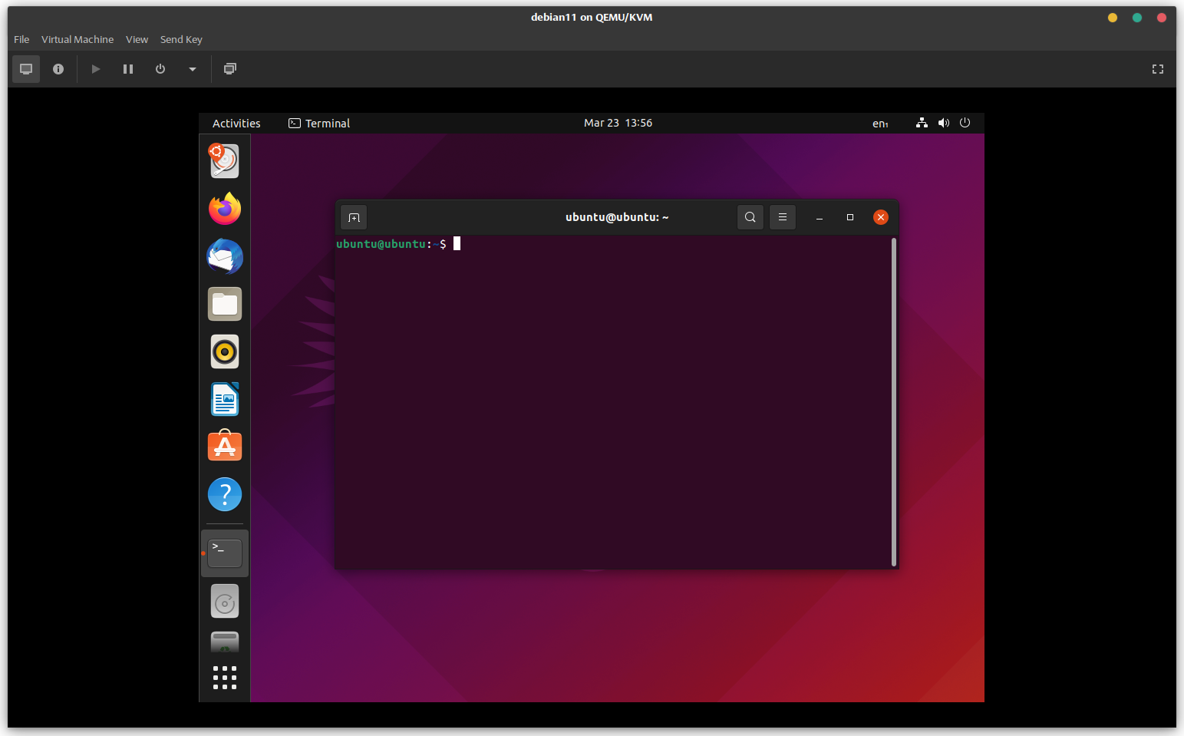
Task: Open a new terminal tab
Action: tap(354, 217)
